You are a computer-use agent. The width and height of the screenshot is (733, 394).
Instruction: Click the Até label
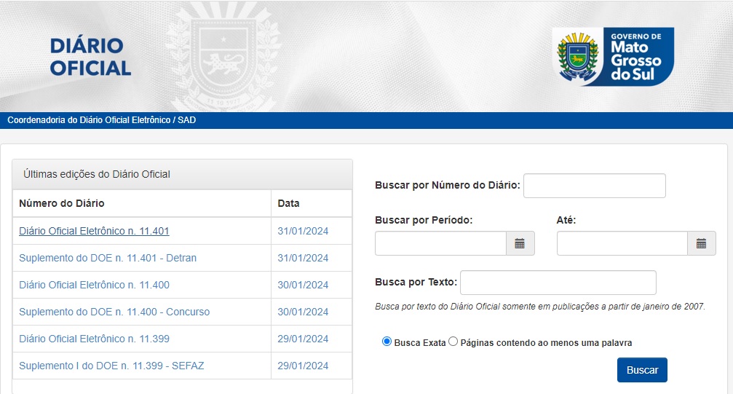click(x=566, y=221)
